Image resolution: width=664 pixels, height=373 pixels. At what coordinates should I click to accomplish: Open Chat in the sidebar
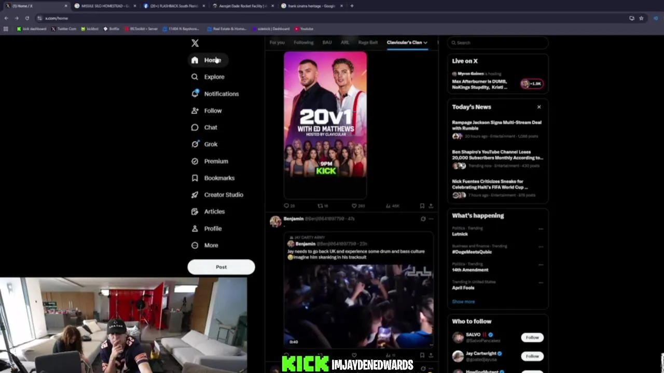click(x=204, y=127)
